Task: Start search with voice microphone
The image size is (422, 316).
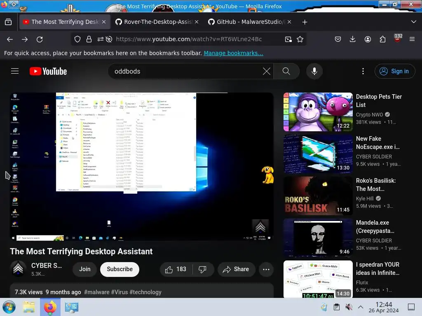Action: [314, 71]
